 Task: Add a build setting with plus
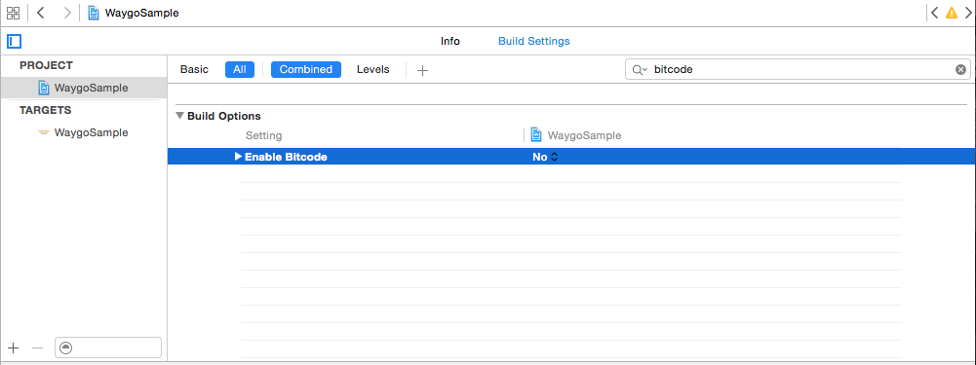[x=422, y=70]
